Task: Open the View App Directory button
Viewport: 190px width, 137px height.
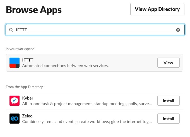Action: pyautogui.click(x=157, y=9)
